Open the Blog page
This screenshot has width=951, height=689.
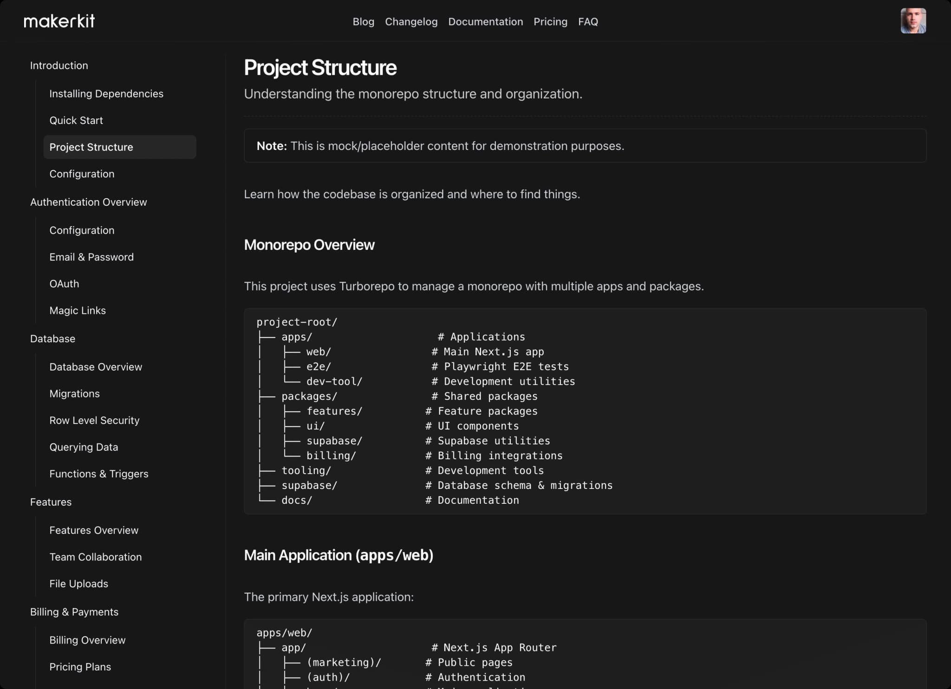pyautogui.click(x=364, y=21)
